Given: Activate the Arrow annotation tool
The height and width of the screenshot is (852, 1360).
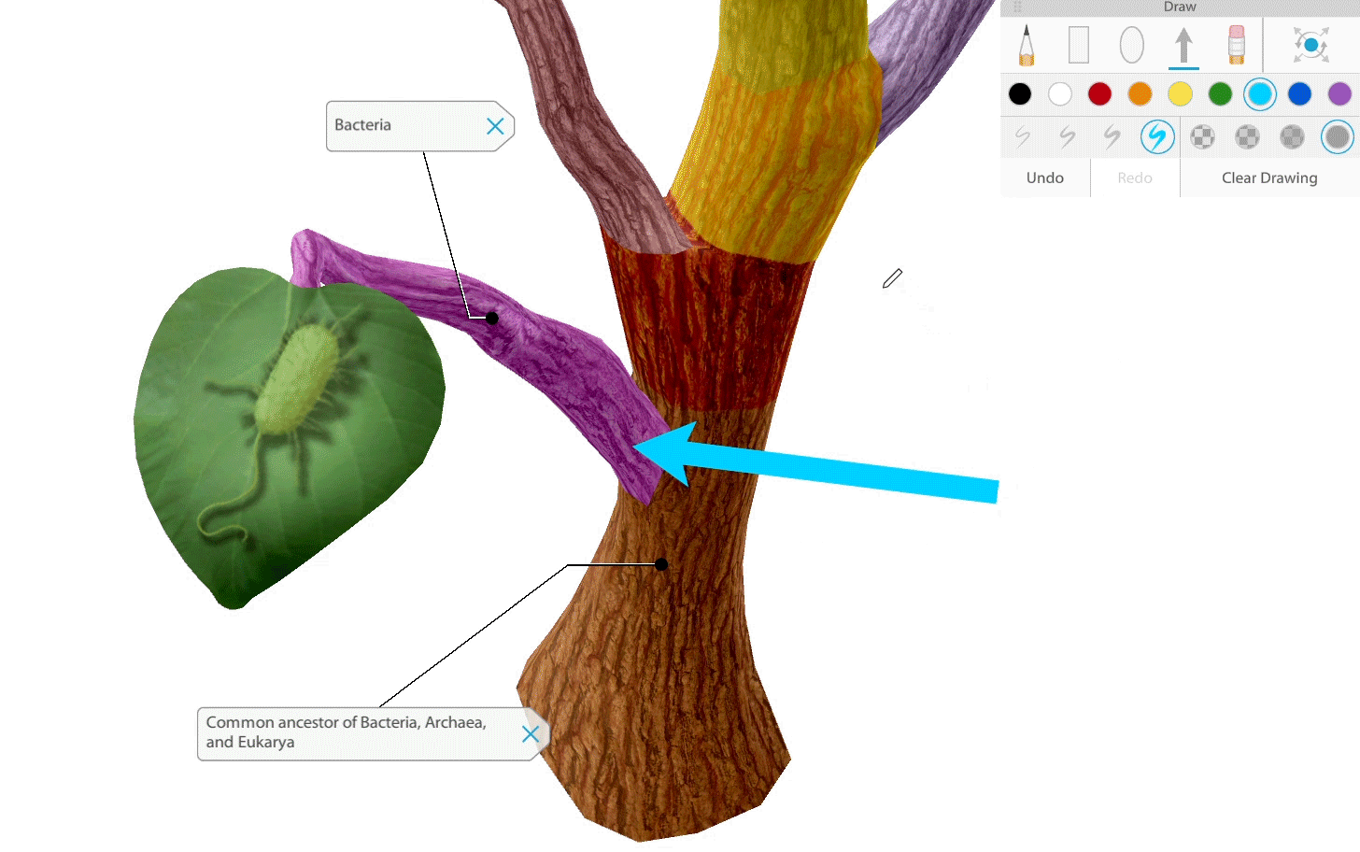Looking at the screenshot, I should point(1183,44).
